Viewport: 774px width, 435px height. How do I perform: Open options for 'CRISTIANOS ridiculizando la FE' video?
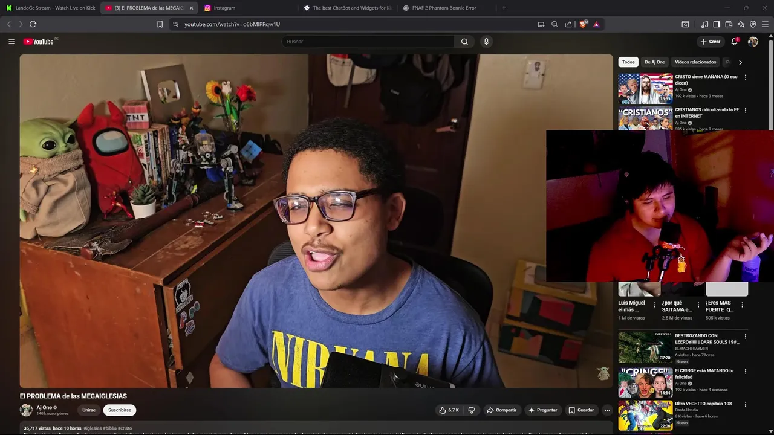745,111
